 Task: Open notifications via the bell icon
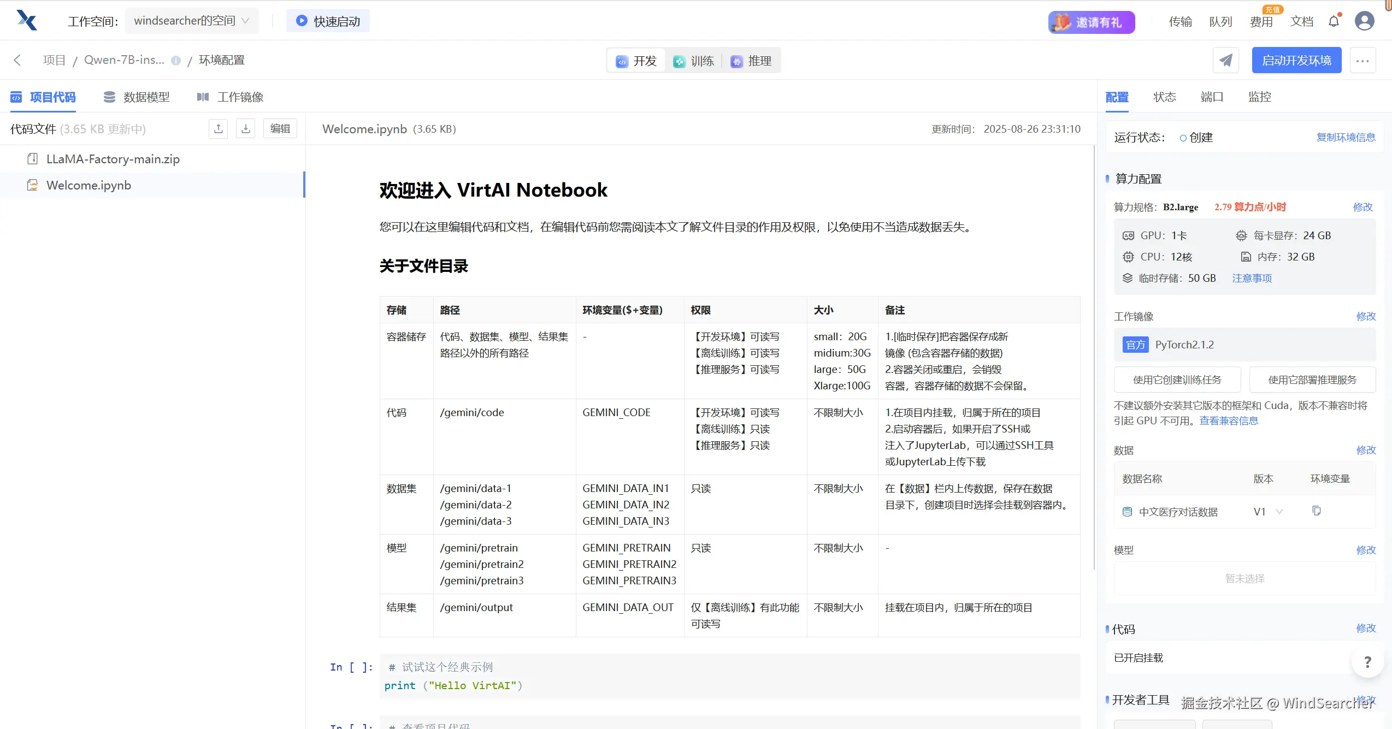(x=1334, y=21)
